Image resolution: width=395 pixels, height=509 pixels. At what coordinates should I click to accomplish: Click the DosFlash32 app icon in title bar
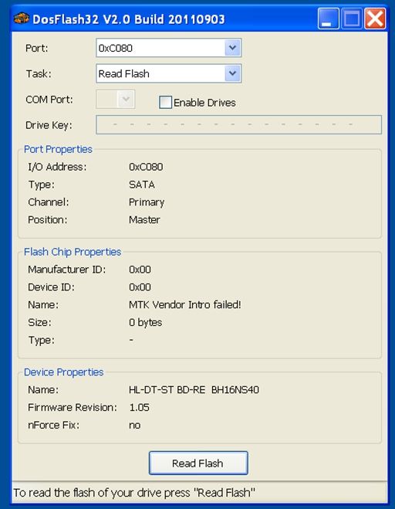coord(22,19)
